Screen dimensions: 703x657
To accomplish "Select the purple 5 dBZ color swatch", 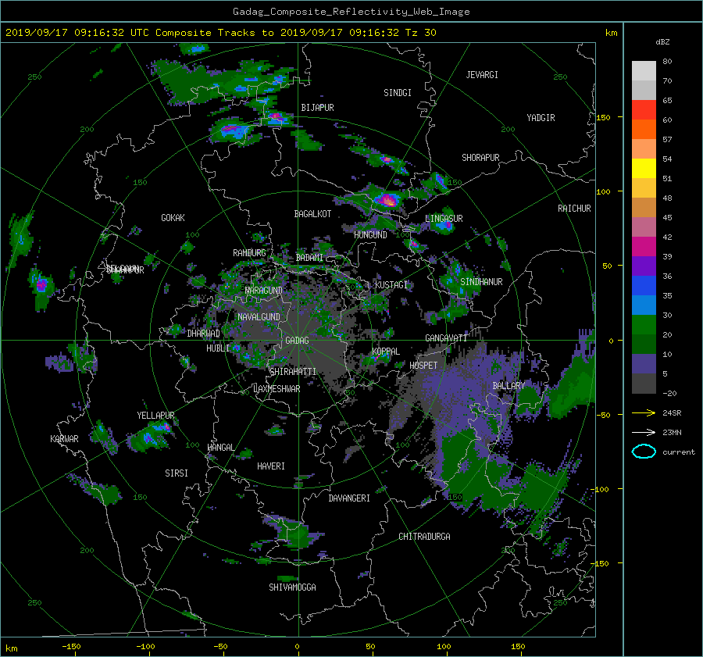I will point(644,364).
